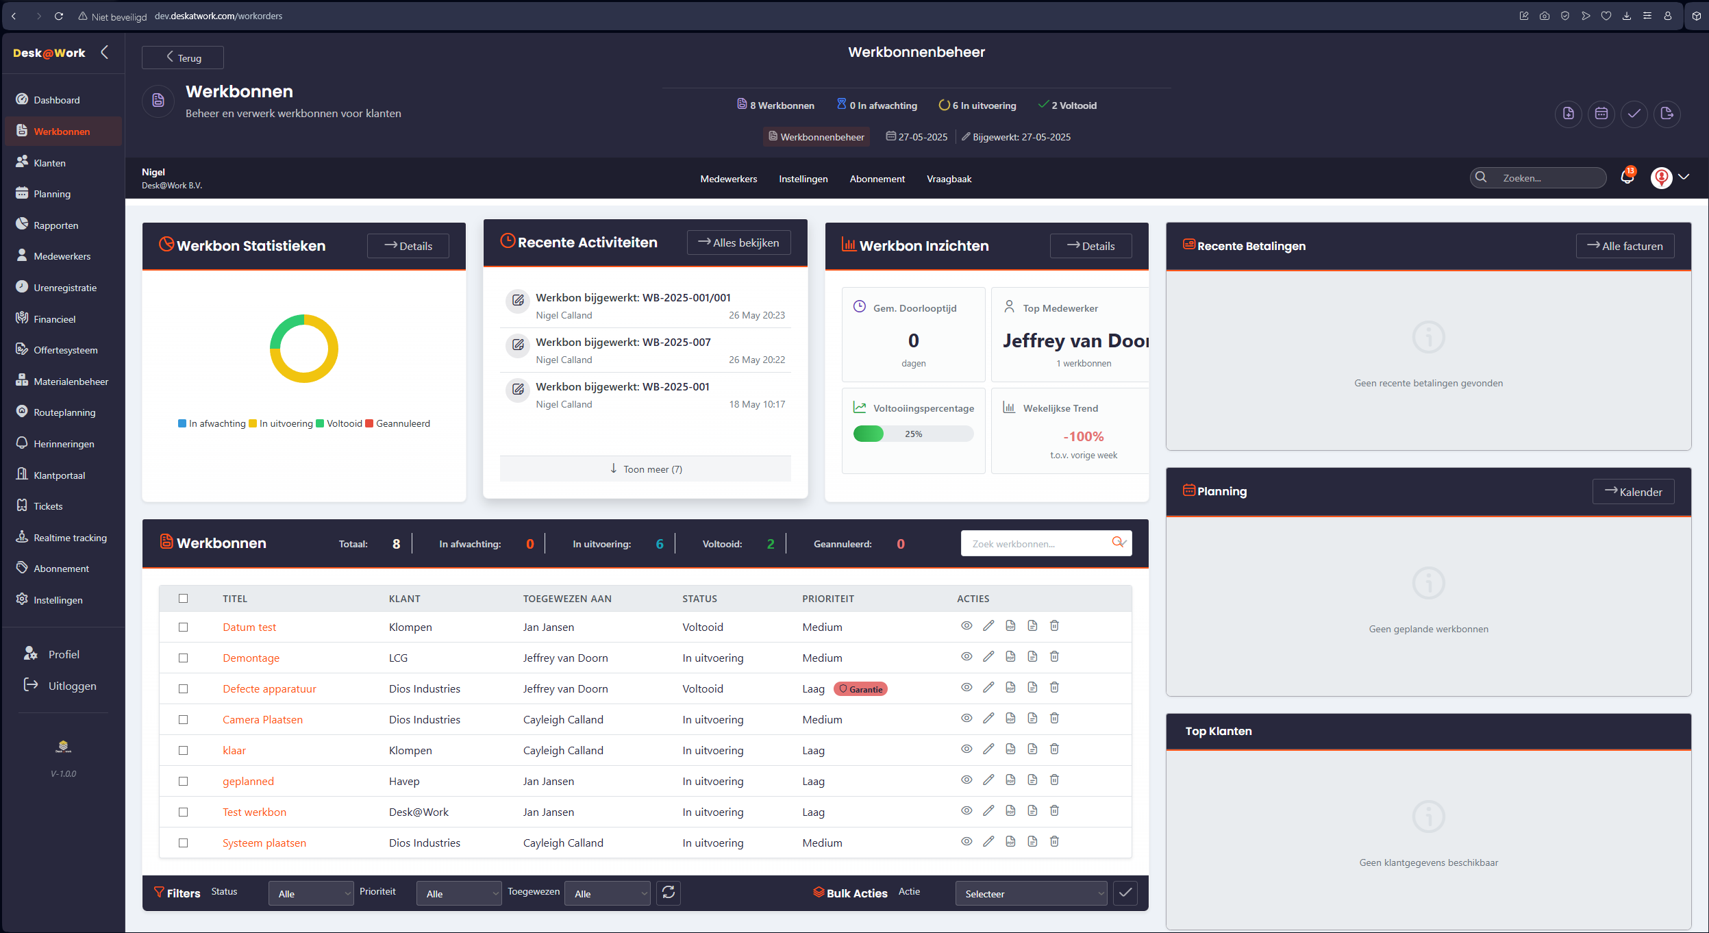The height and width of the screenshot is (933, 1709).
Task: Click the calendar icon in header toolbar
Action: pos(1601,114)
